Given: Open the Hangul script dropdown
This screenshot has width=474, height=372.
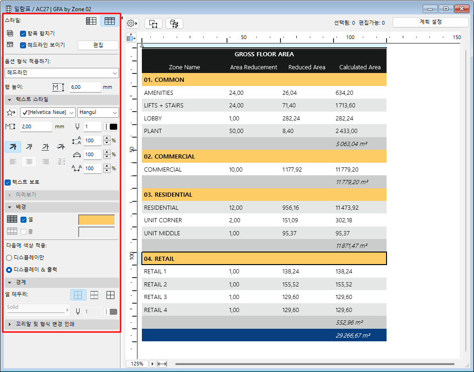Looking at the screenshot, I should coord(98,113).
